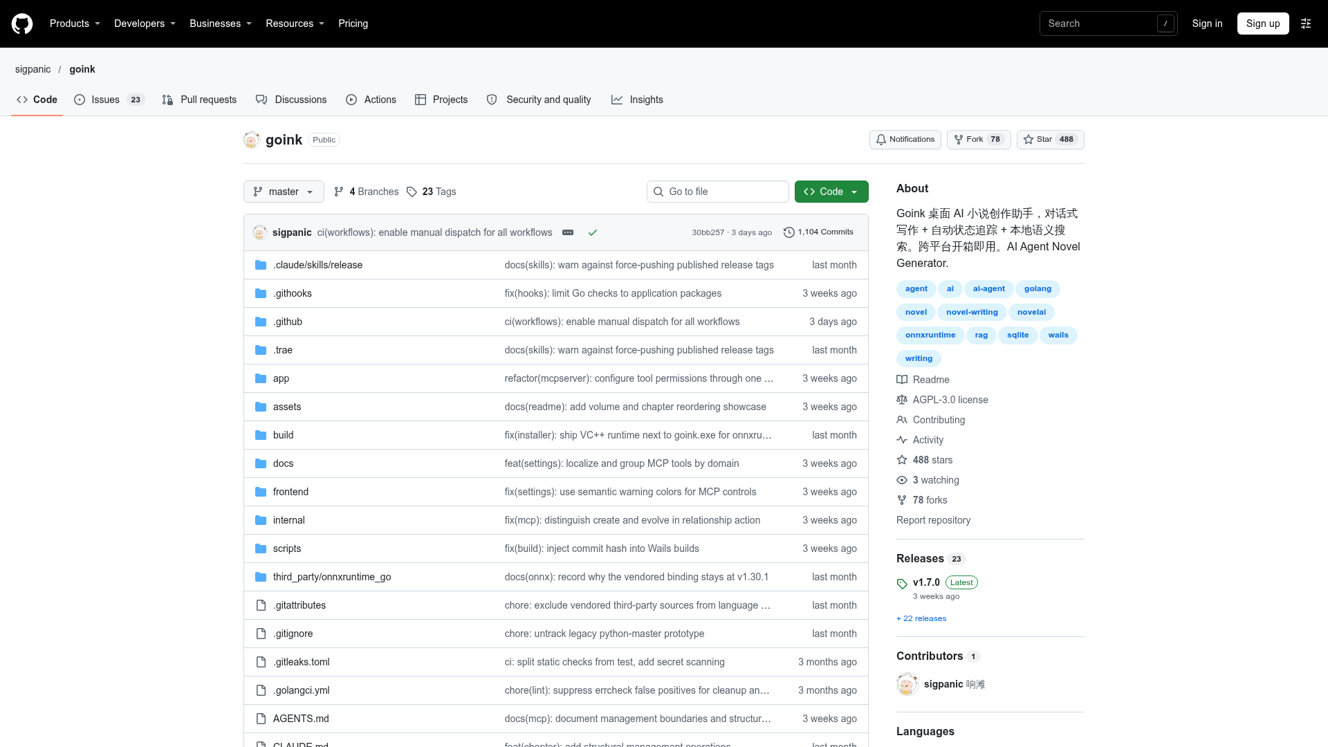Click the file icon beside AGENTS.md

pyautogui.click(x=261, y=719)
